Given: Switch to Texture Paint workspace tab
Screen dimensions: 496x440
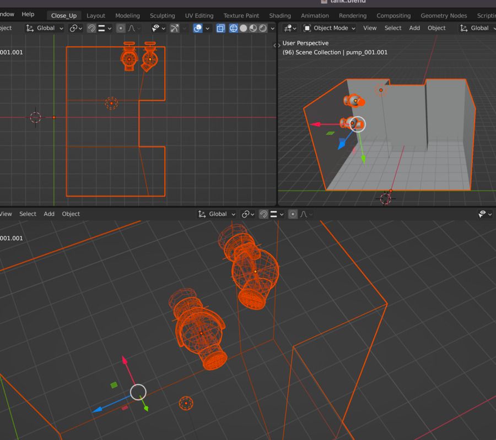Looking at the screenshot, I should pos(241,15).
